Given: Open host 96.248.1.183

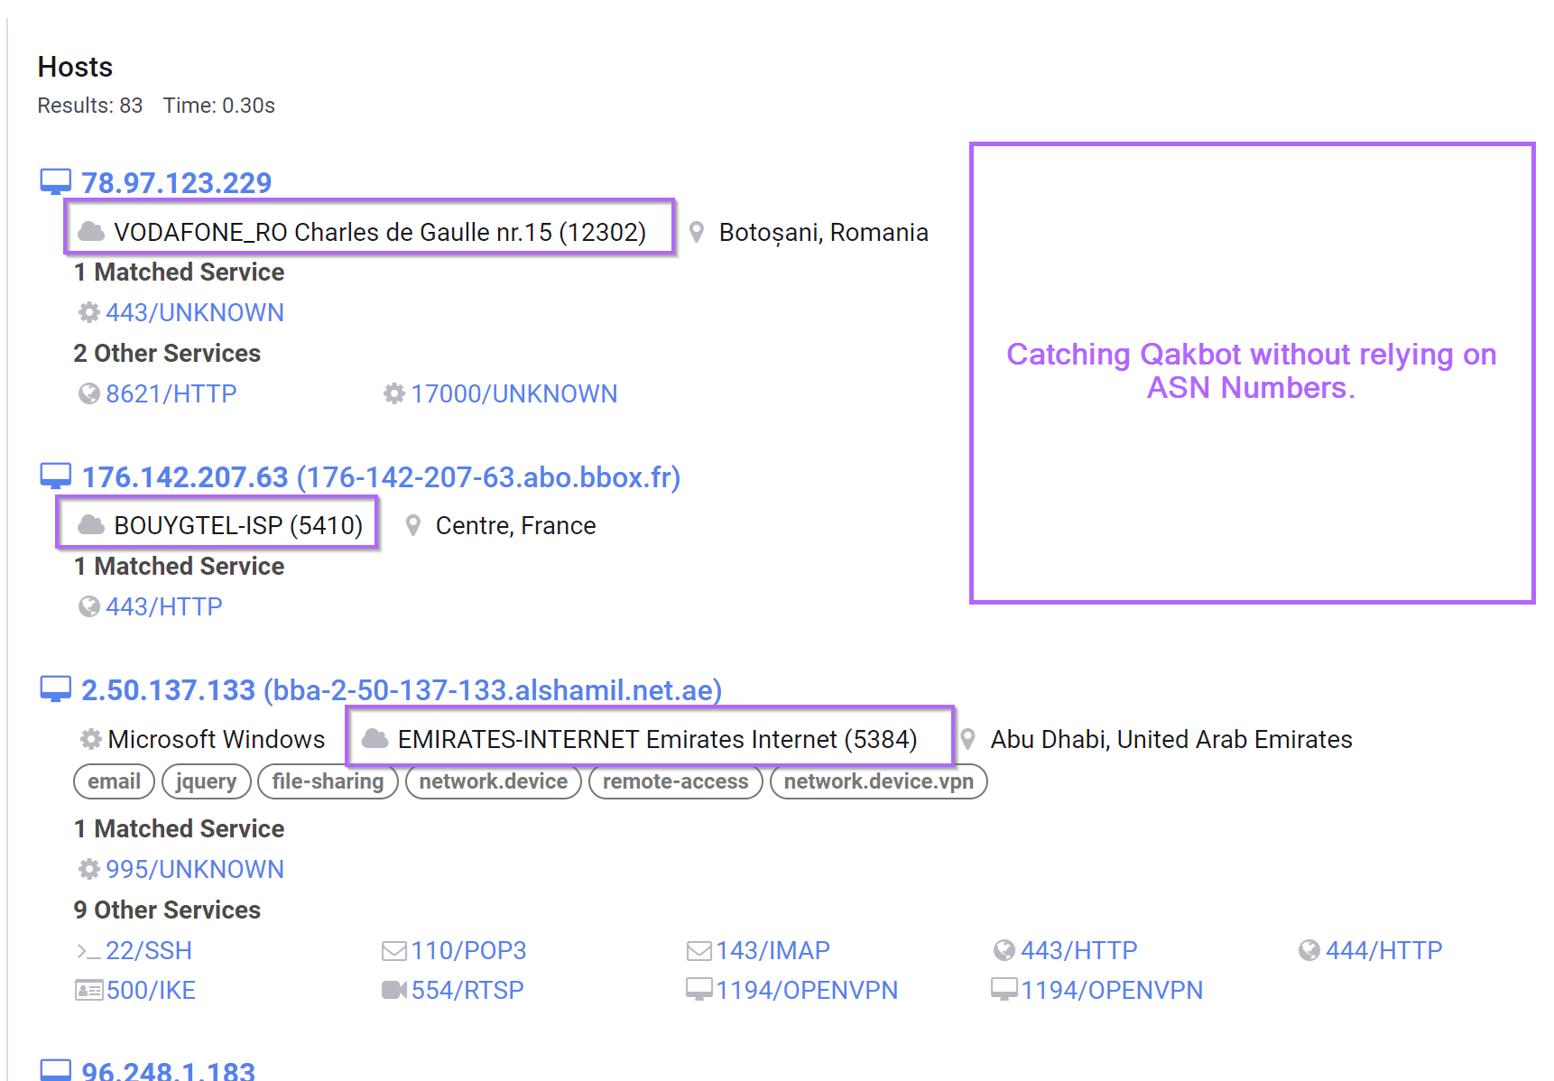Looking at the screenshot, I should click(168, 1070).
